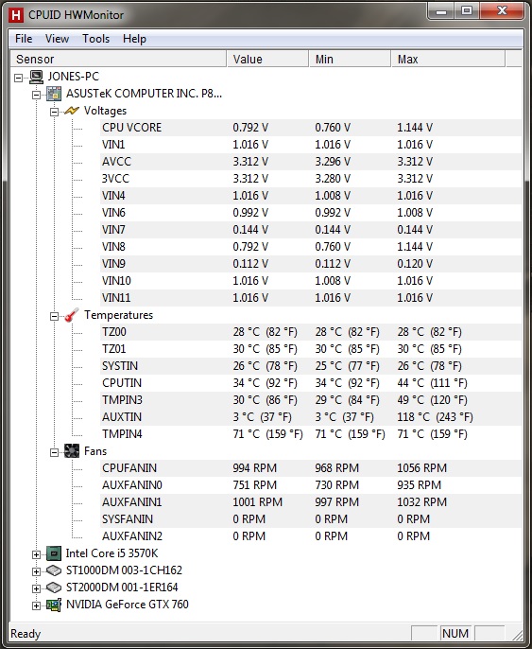Collapse the Voltages tree node
The width and height of the screenshot is (532, 649).
pos(54,112)
